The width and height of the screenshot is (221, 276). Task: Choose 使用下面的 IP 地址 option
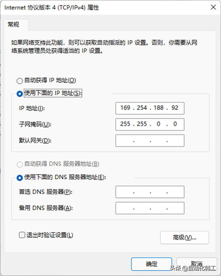coord(20,93)
